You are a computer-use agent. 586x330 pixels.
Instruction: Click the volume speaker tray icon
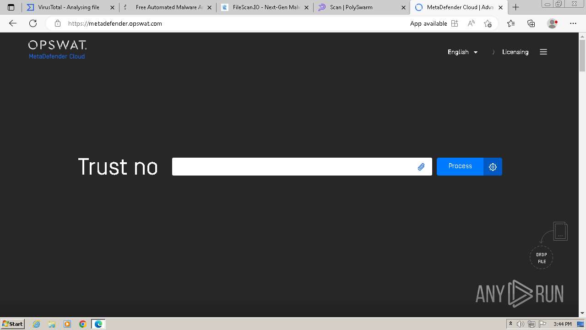[x=521, y=324]
